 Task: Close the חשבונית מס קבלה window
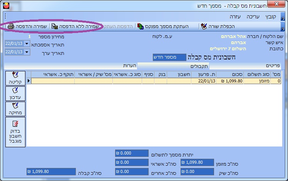(276, 4)
